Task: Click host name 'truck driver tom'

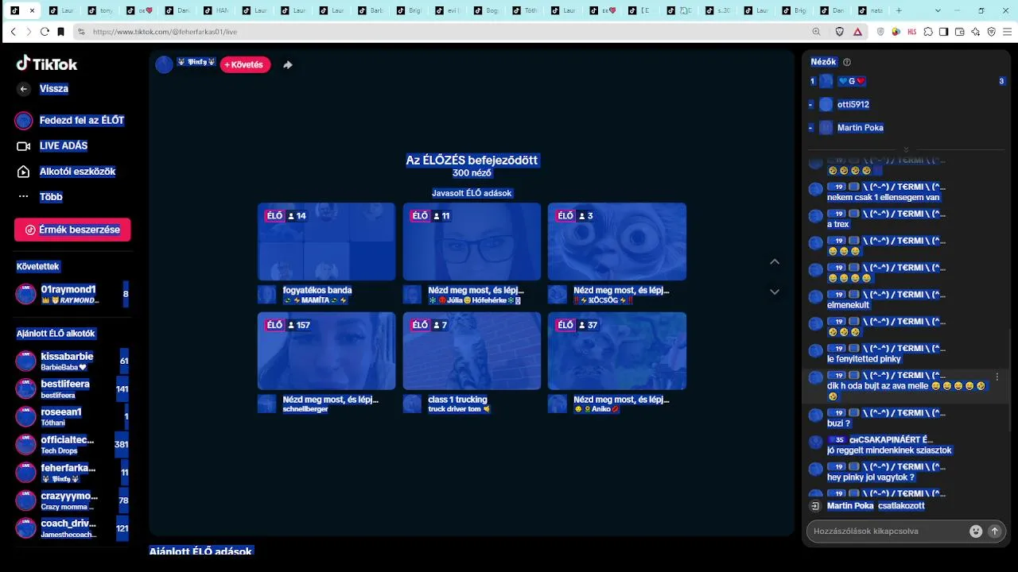Action: pos(454,409)
